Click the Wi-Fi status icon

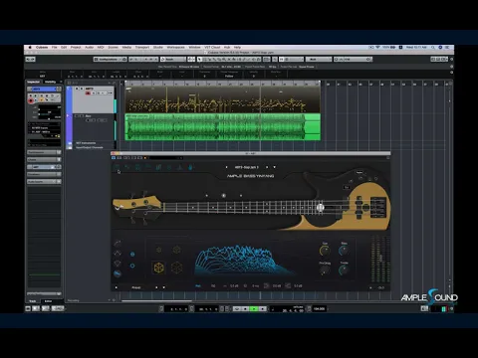(377, 48)
